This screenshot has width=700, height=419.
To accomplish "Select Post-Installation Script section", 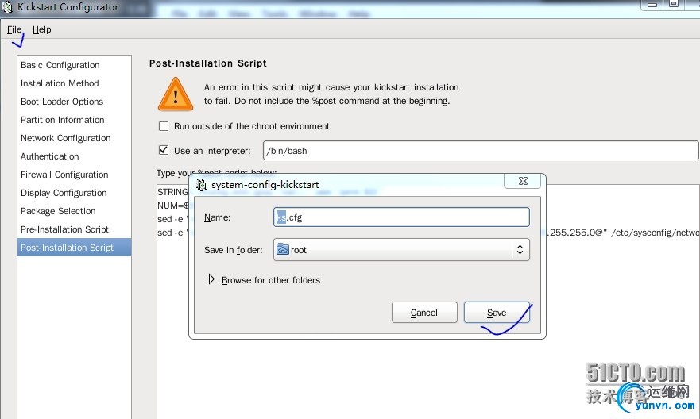I will [x=74, y=248].
